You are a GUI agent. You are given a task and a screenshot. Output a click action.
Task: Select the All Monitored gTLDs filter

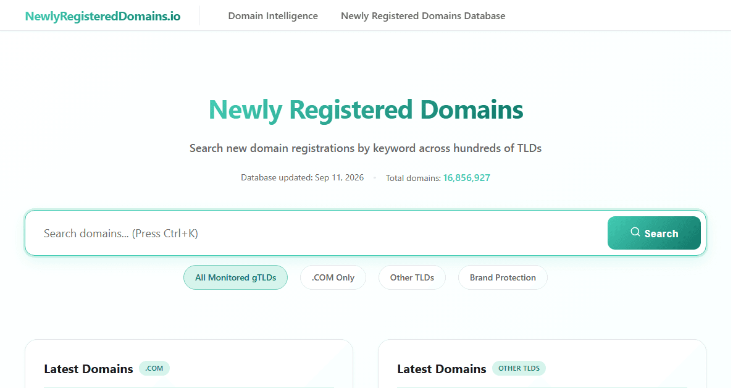pos(235,277)
